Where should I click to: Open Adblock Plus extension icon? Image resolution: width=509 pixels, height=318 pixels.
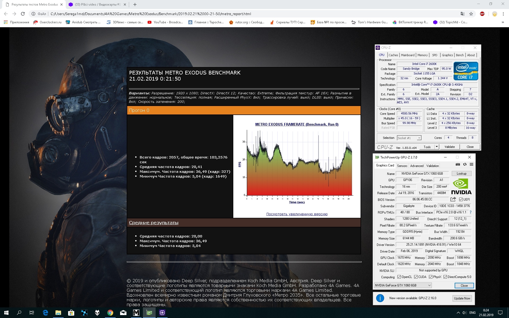pyautogui.click(x=482, y=14)
